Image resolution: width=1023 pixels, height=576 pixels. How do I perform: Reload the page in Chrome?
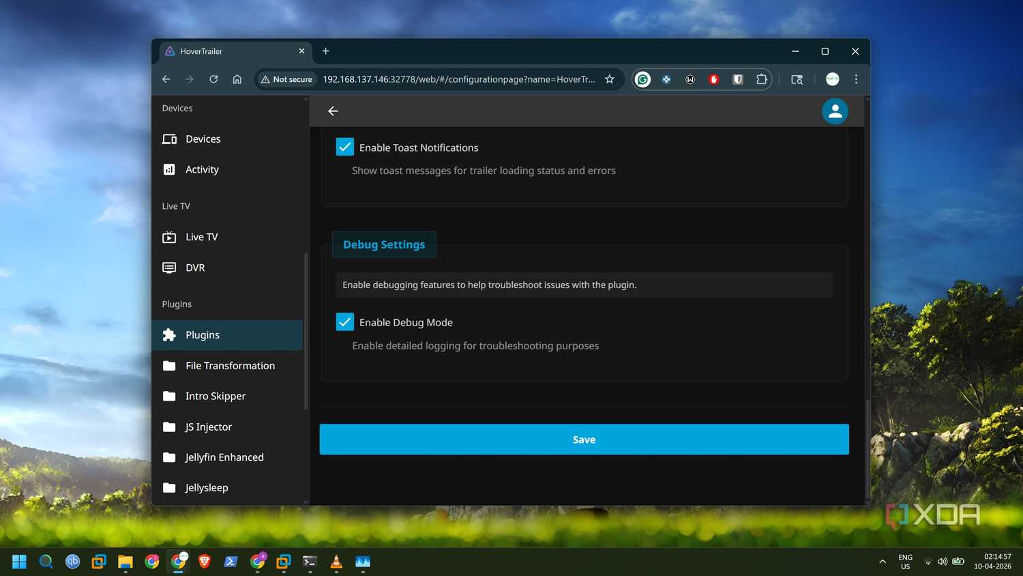213,79
